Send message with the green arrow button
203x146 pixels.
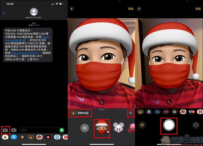click(x=62, y=130)
